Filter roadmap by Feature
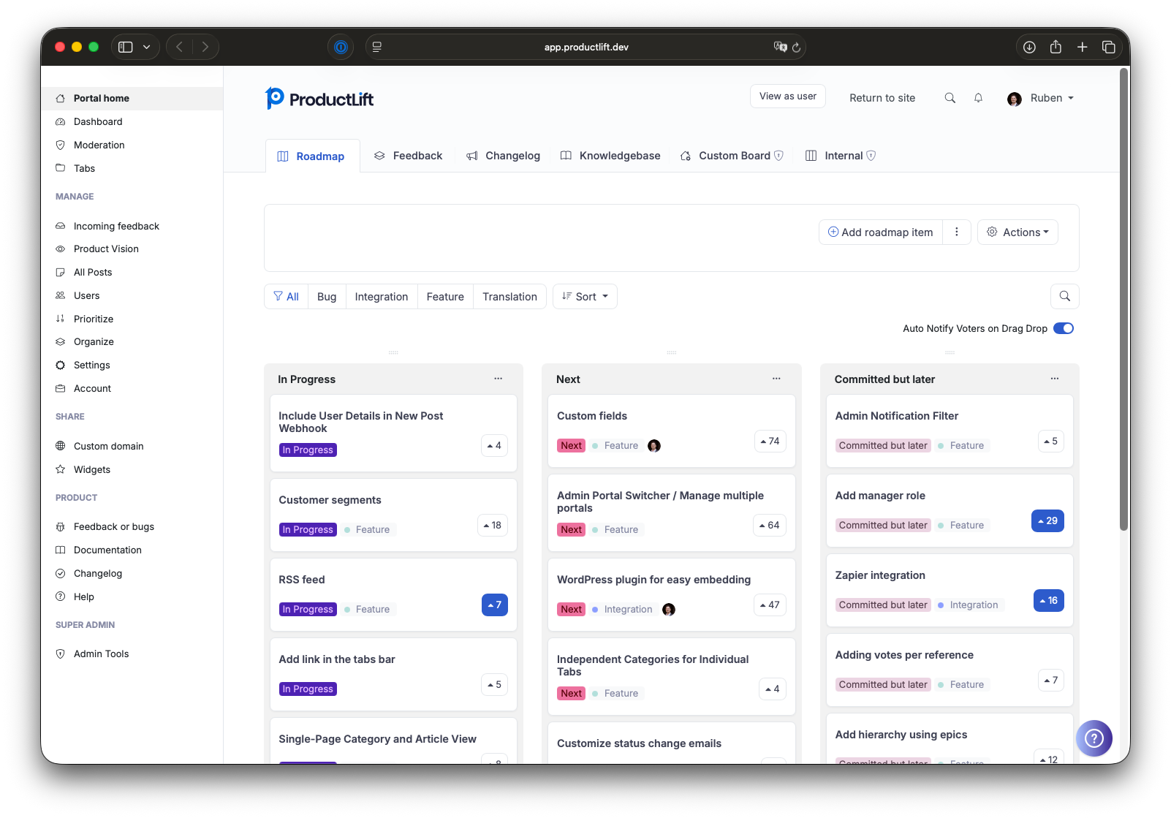The width and height of the screenshot is (1171, 818). [445, 296]
